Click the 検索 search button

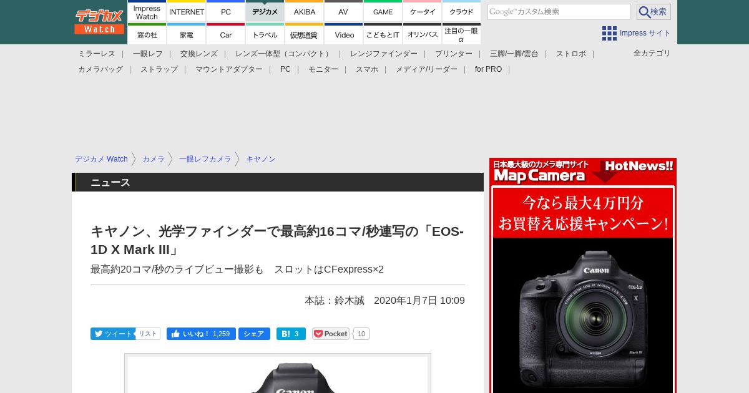pos(654,12)
